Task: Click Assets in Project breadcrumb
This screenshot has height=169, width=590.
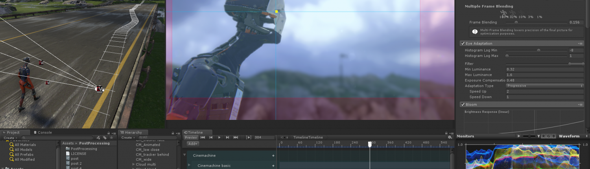Action: coord(68,143)
